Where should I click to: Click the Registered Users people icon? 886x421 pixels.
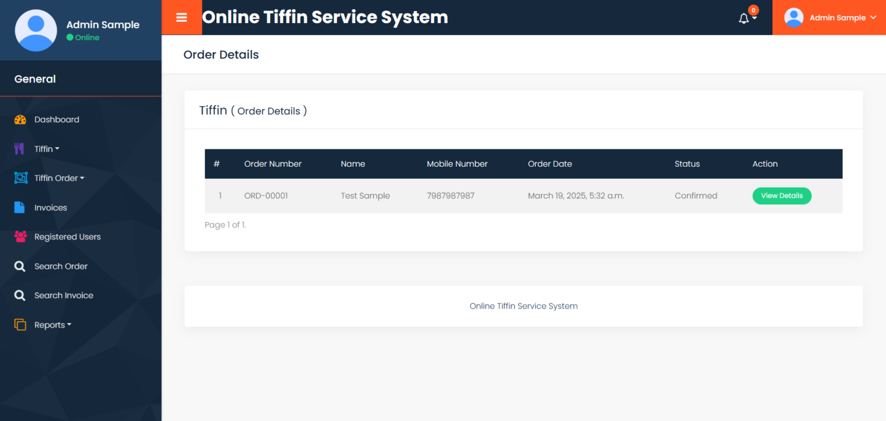[20, 236]
